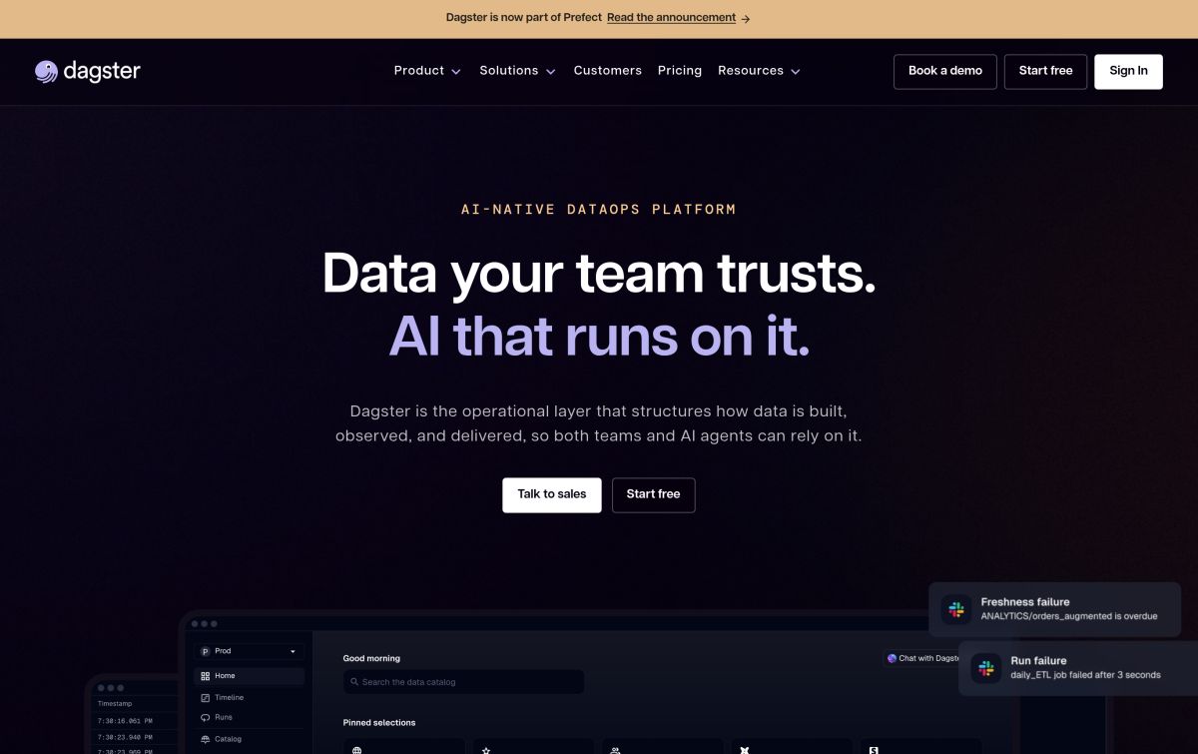Expand the Resources dropdown chevron
This screenshot has width=1198, height=754.
[796, 72]
